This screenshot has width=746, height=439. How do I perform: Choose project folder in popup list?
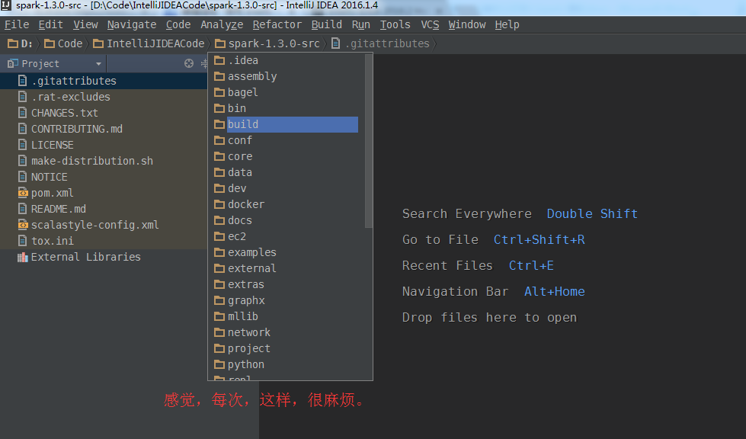pos(286,348)
